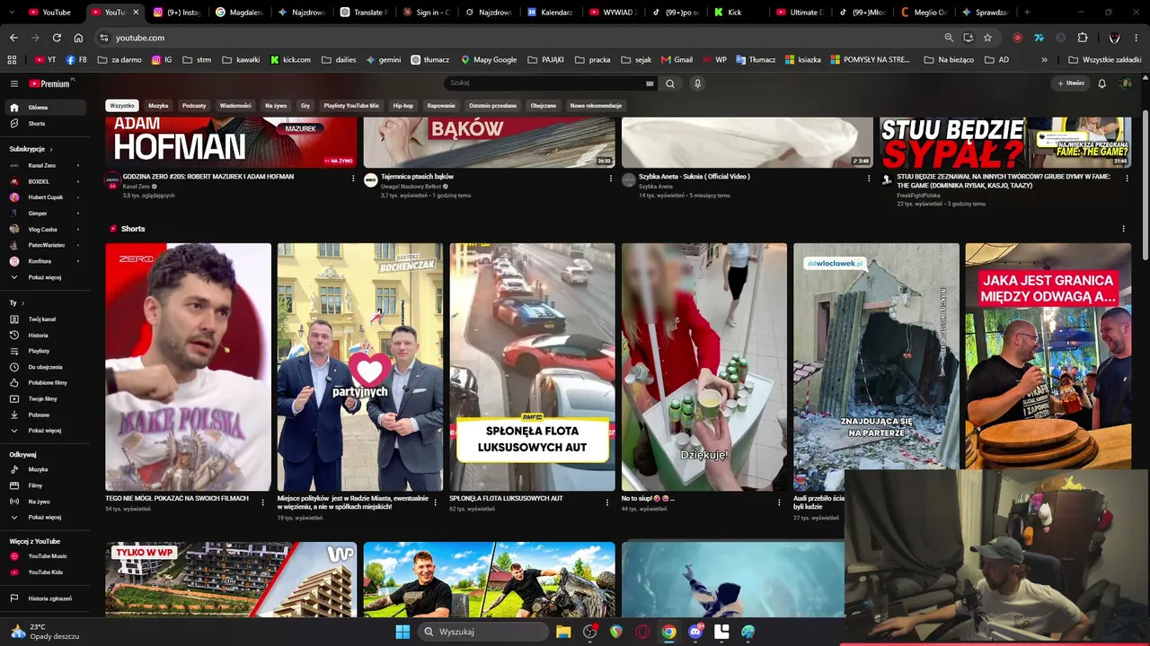1150x646 pixels.
Task: Open the YouTube hamburger guide menu
Action: coord(14,83)
